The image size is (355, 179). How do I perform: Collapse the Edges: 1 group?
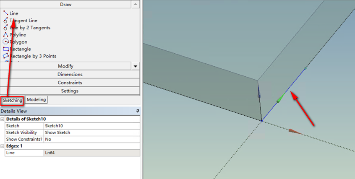coord(2,146)
